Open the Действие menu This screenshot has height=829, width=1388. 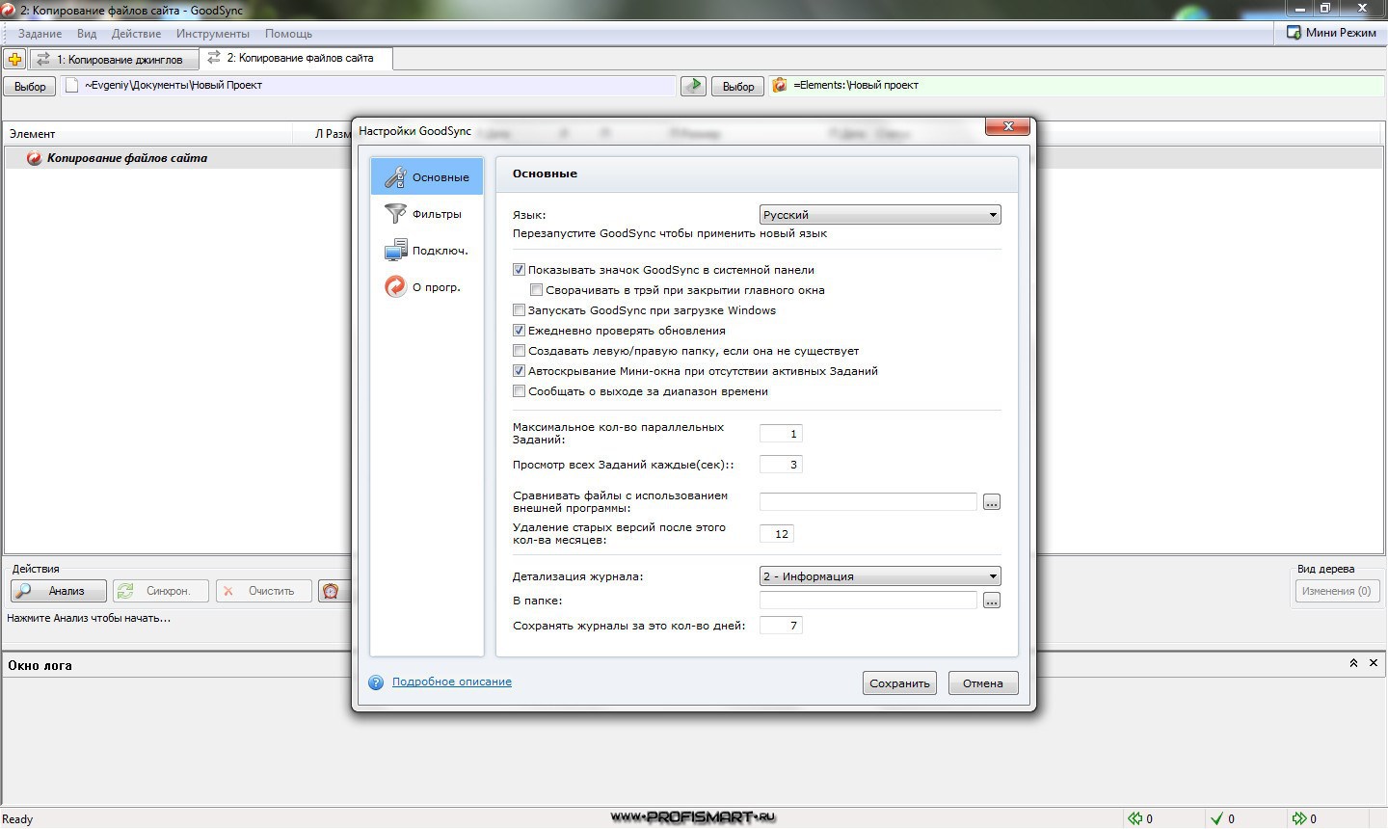click(136, 34)
